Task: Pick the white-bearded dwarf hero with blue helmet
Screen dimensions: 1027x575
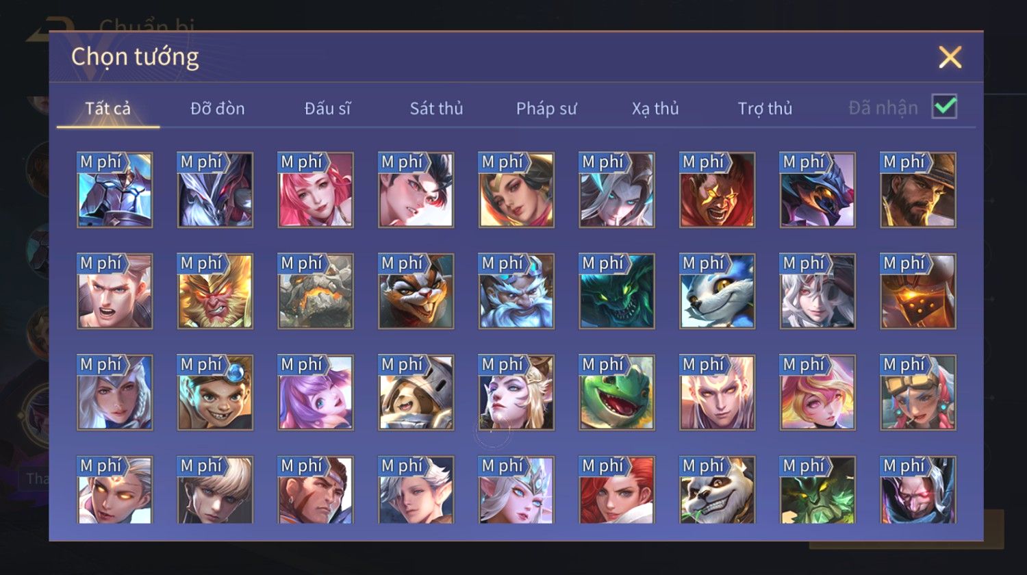Action: point(516,291)
